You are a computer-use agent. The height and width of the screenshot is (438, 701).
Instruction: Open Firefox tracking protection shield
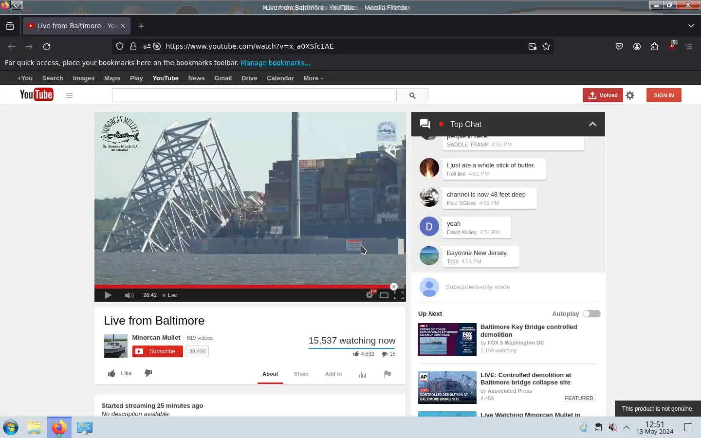tap(120, 46)
